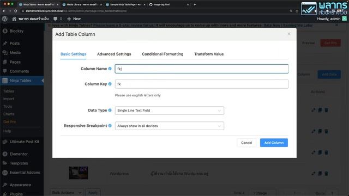349x196 pixels.
Task: Delete the Wordpress table row
Action: 326,174
